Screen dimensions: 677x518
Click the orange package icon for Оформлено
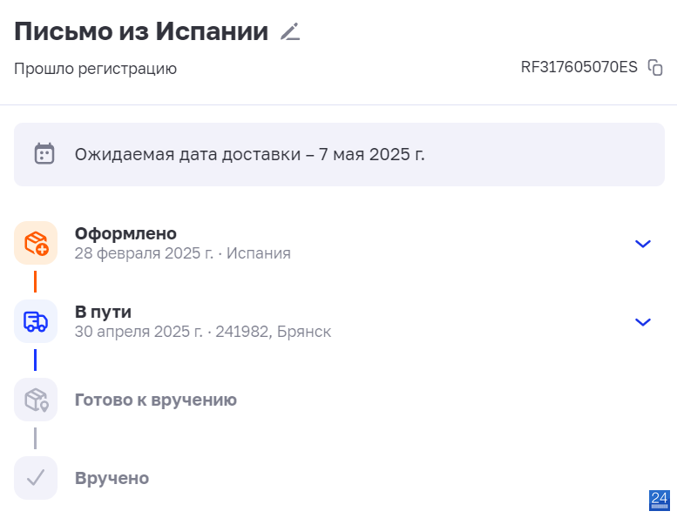coord(36,243)
